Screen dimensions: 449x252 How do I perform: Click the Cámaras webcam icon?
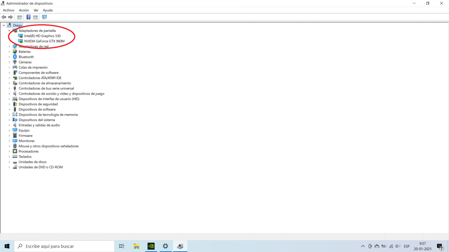point(15,62)
